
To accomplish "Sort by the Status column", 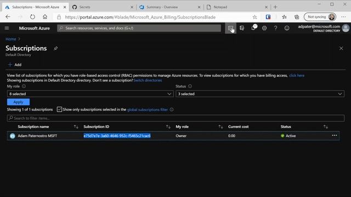I will click(325, 127).
